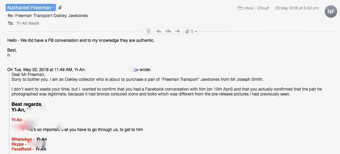Click the reply line starting 'Hello - We did'

pos(81,40)
